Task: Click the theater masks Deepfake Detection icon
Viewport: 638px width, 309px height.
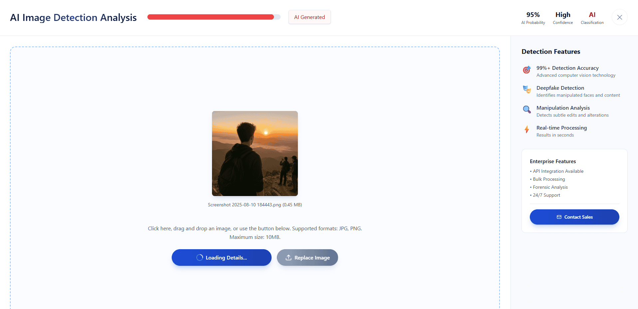Action: 527,89
